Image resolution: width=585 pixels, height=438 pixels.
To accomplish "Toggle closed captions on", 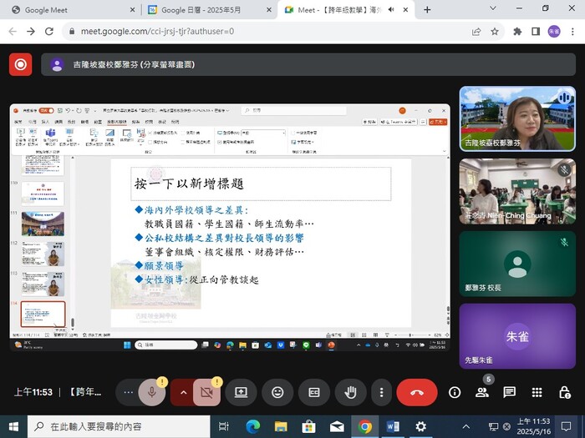I will [314, 392].
